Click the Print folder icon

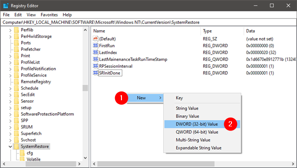pos(16,56)
